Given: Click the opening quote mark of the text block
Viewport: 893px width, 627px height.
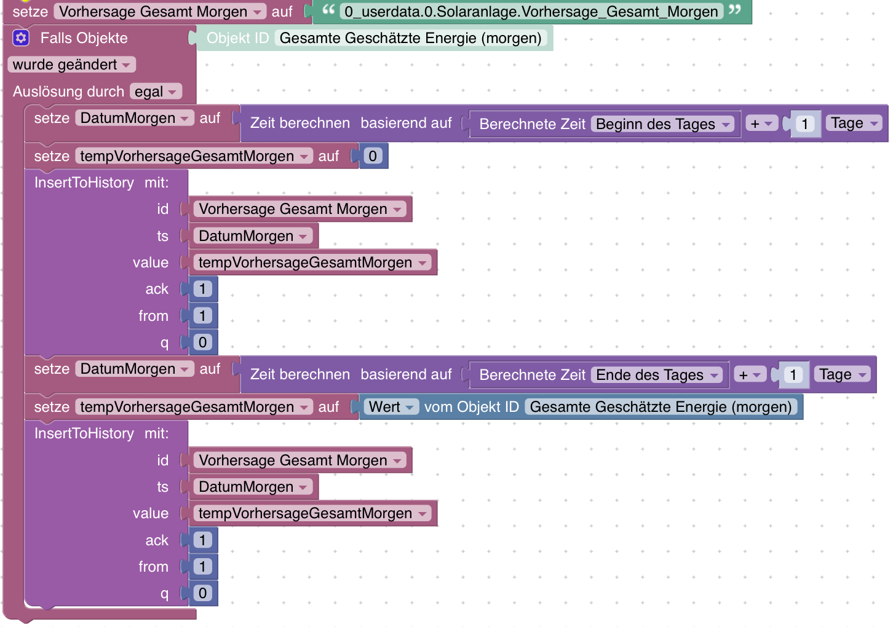Looking at the screenshot, I should click(x=328, y=10).
